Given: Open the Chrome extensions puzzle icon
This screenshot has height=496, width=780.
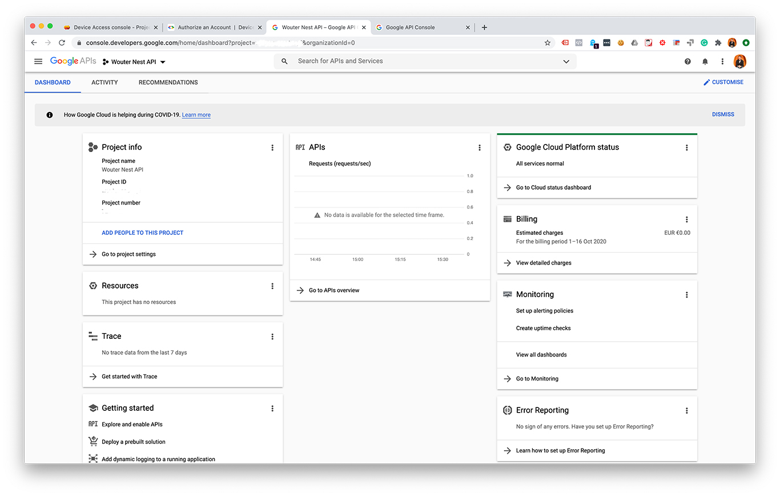Looking at the screenshot, I should tap(718, 43).
